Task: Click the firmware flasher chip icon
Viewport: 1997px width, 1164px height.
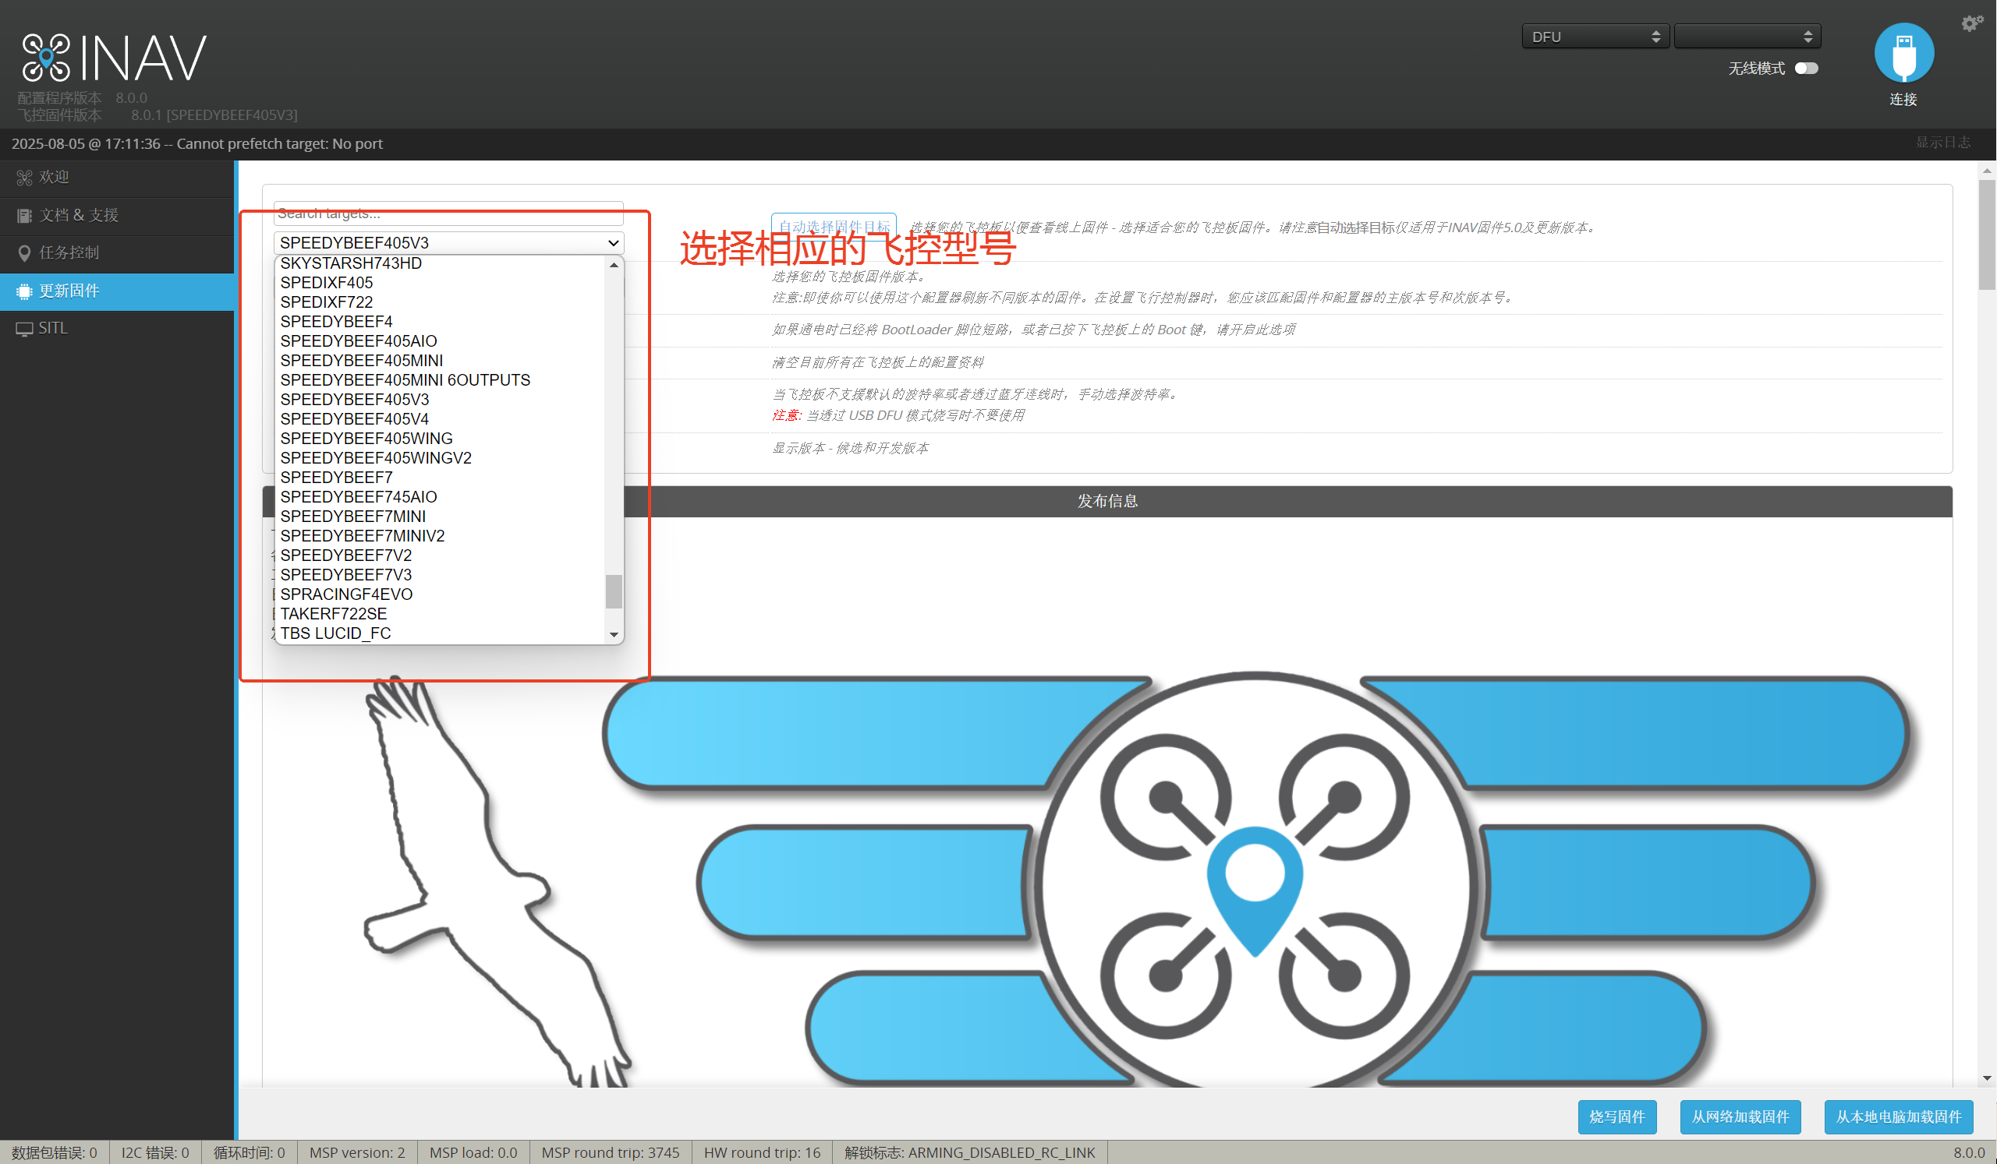Action: tap(23, 291)
